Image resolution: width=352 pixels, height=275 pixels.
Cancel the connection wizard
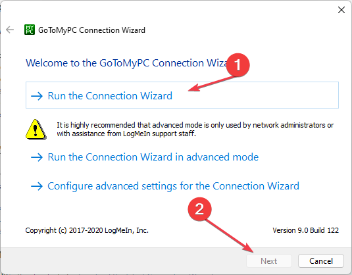point(321,261)
